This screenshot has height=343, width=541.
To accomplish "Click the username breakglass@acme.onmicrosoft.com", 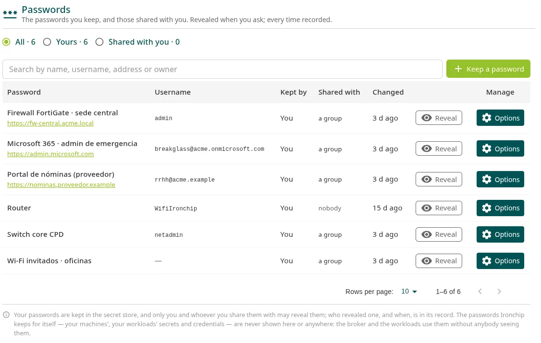I will click(x=209, y=149).
